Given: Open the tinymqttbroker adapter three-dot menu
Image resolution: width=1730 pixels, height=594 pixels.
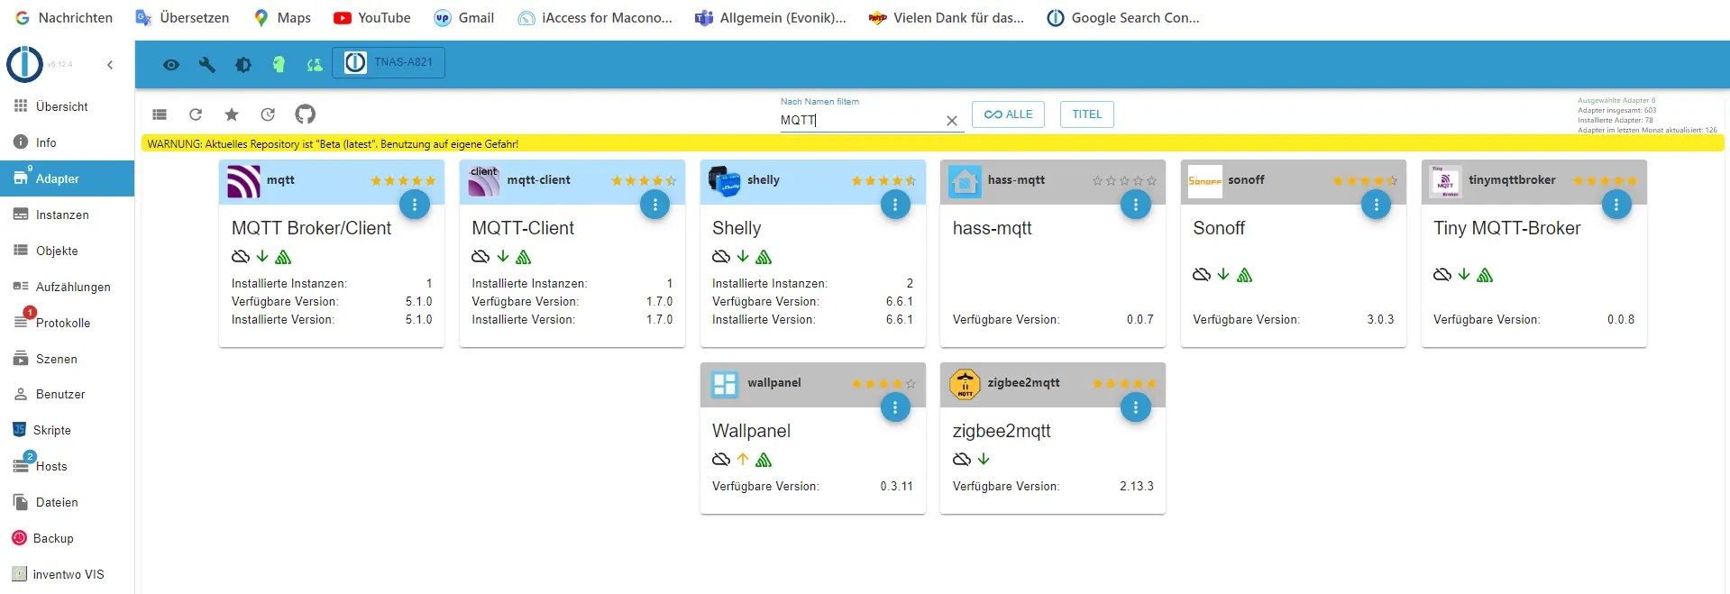Looking at the screenshot, I should 1616,205.
